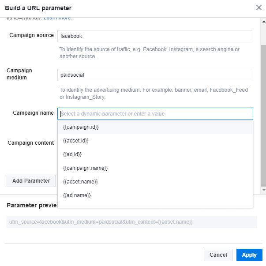
Task: Apply the URL parameters
Action: [249, 255]
